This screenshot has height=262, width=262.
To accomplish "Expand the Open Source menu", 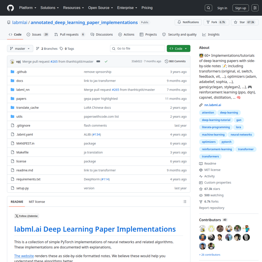I will click(100, 8).
